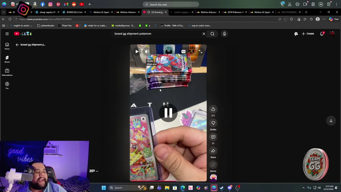Open the YouTube Create button
The width and height of the screenshot is (341, 192).
308,34
